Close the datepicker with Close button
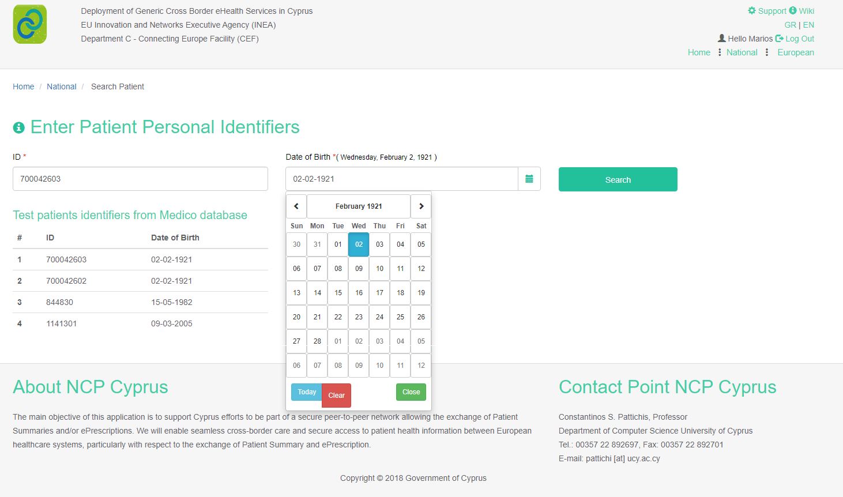 click(x=411, y=392)
